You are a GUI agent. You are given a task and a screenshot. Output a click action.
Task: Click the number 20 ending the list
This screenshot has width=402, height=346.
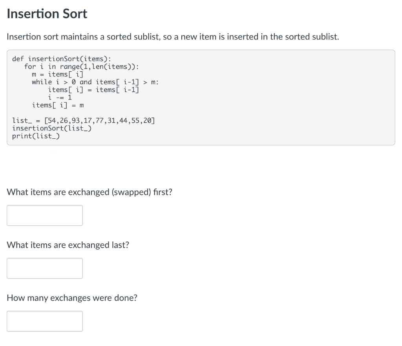pos(147,121)
